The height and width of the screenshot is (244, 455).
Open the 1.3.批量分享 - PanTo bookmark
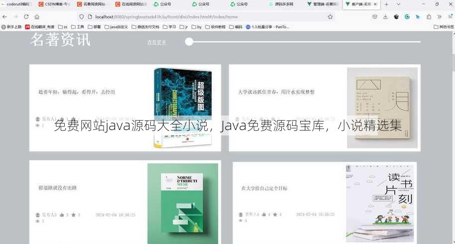coord(267,27)
